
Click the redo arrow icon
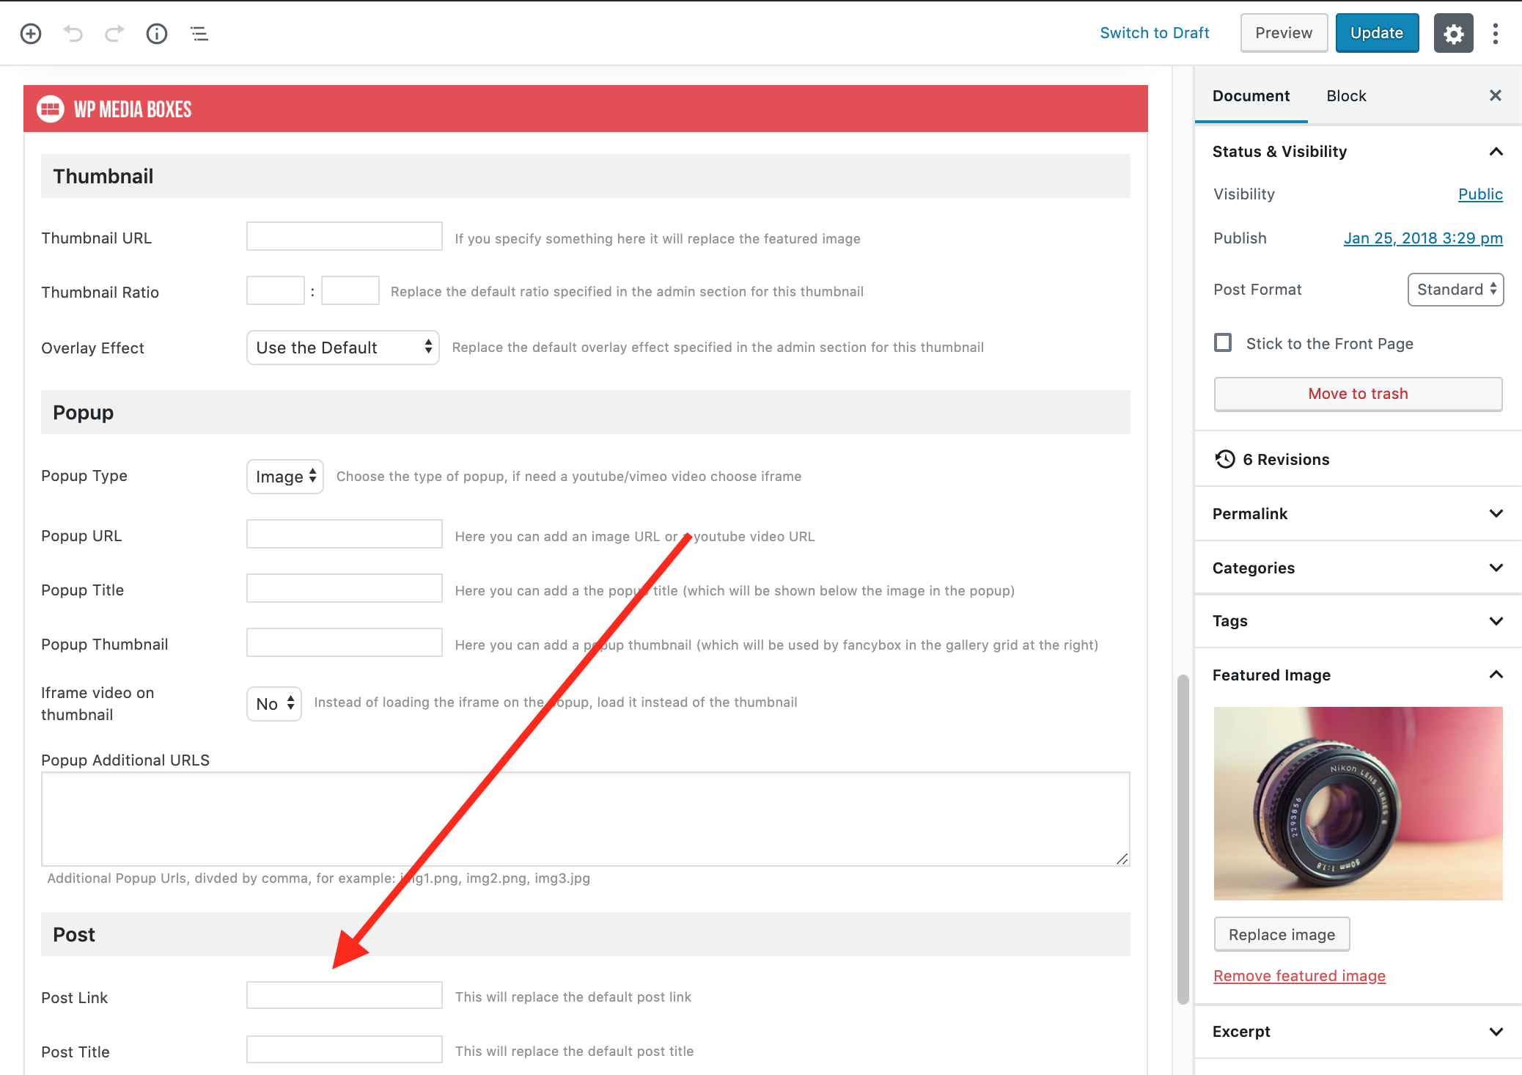tap(114, 34)
